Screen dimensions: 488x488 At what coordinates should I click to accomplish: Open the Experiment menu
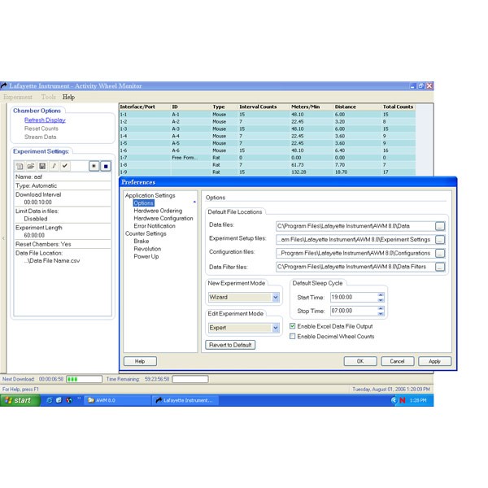coord(18,97)
